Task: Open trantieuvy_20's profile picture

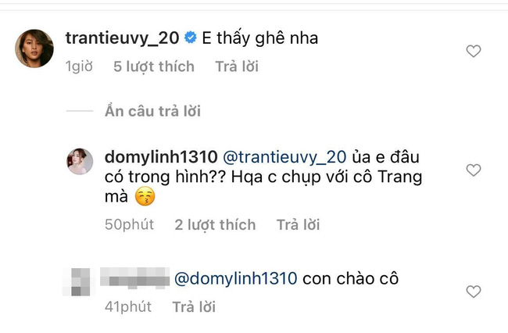Action: point(34,49)
